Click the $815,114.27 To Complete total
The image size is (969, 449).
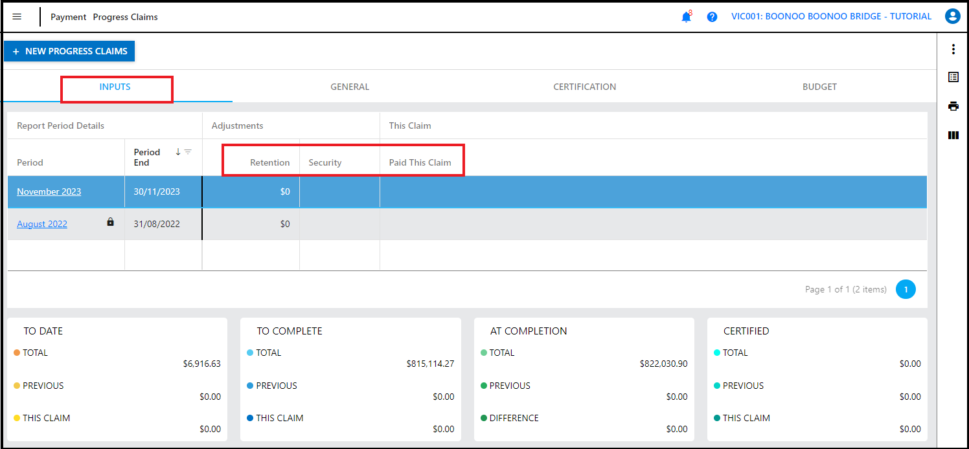pos(430,364)
